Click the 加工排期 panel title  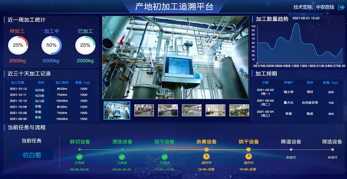pos(266,74)
